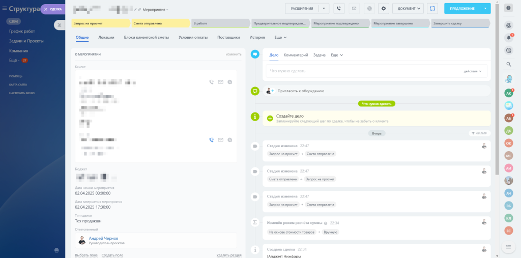The image size is (521, 258).
Task: Expand the ДОКУМЕНТ dropdown
Action: click(408, 8)
